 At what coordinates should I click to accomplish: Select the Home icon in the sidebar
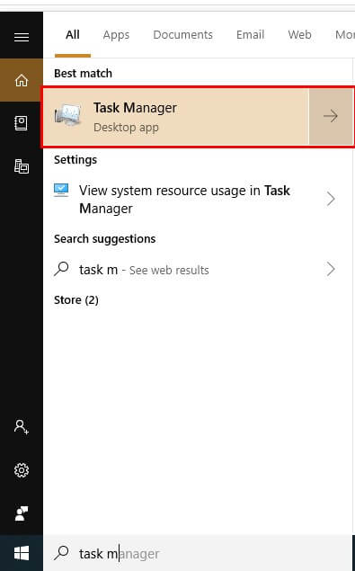coord(22,80)
